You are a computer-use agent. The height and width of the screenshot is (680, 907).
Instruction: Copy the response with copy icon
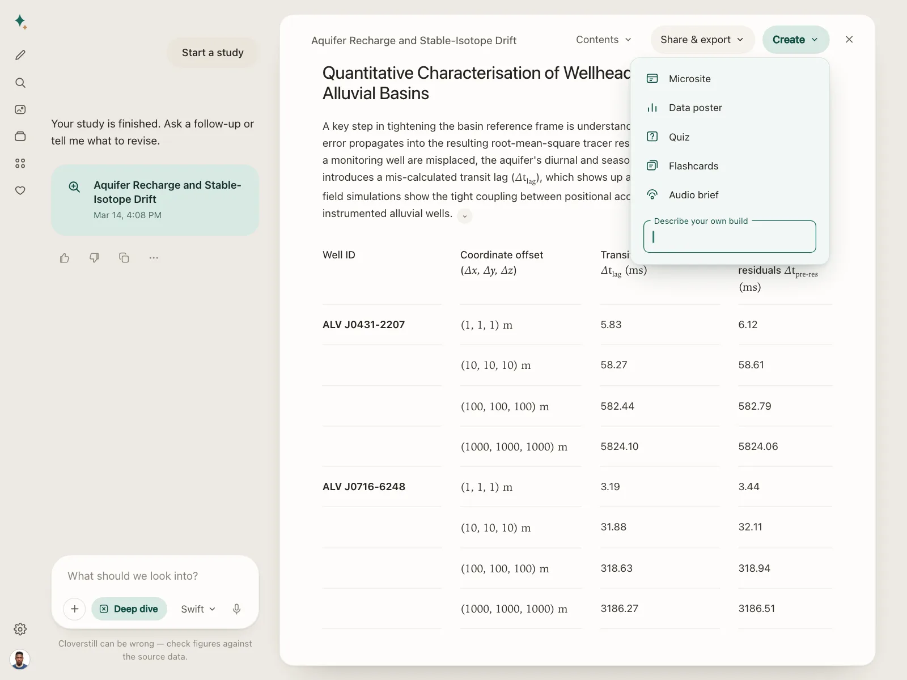[x=124, y=258]
